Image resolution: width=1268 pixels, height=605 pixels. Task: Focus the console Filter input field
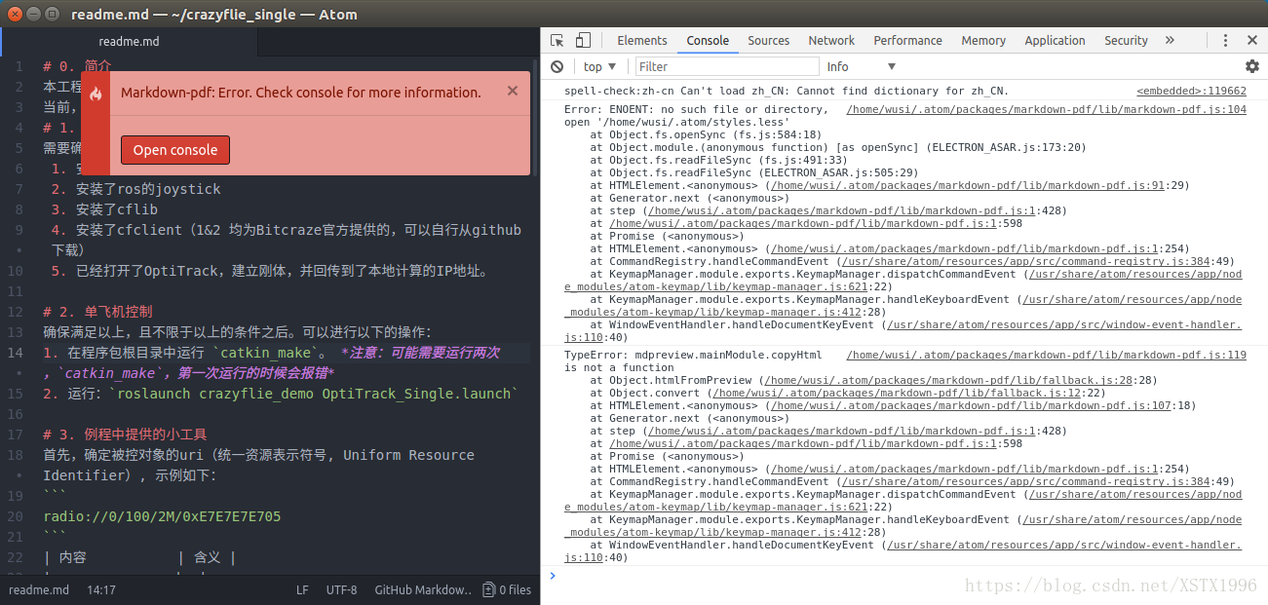(x=727, y=66)
